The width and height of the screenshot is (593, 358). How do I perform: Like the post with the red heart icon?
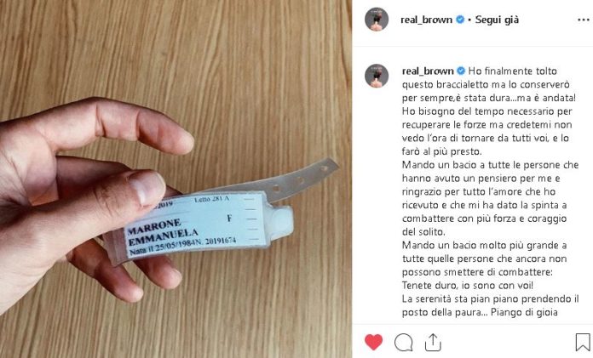coord(374,342)
